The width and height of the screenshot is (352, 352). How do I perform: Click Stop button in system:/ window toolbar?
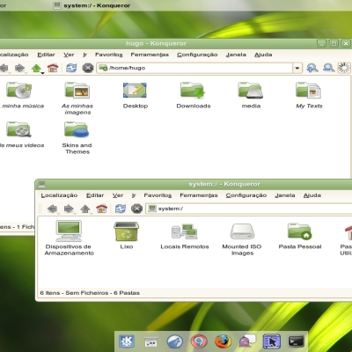pos(136,209)
